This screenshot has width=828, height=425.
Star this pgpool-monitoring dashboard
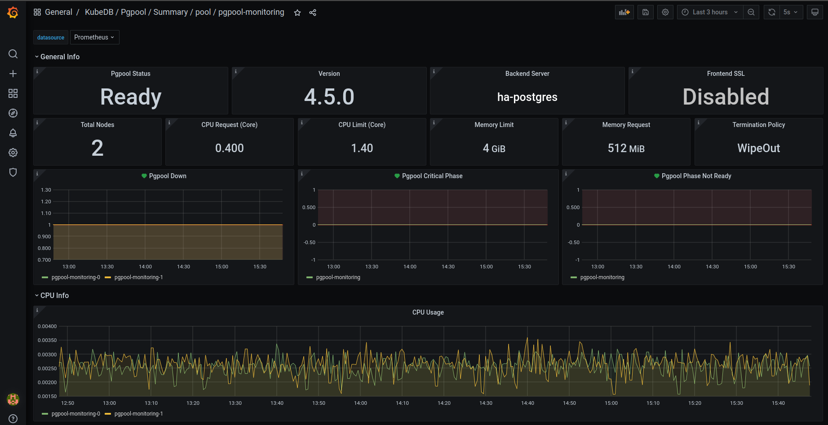(x=297, y=13)
